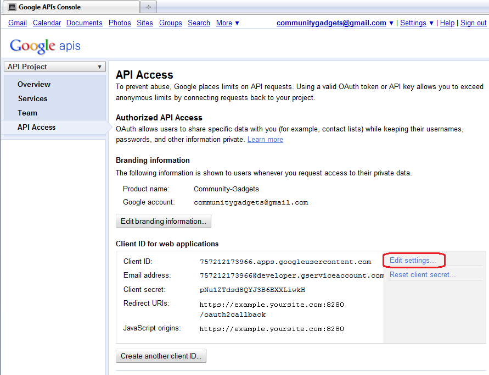Click the Product name Community-Gadgets value
Viewport: 489px width, 375px height.
226,189
